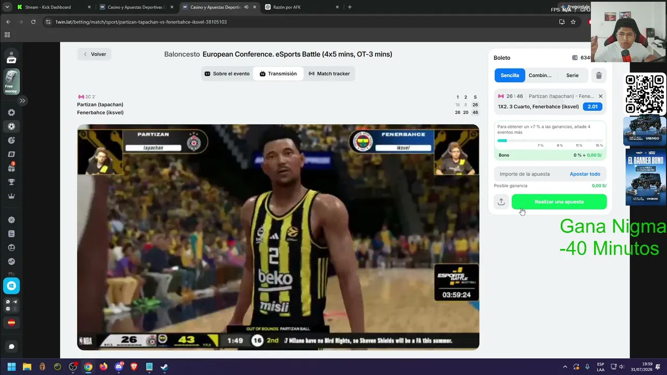Open the tab search dropdown

point(7,7)
